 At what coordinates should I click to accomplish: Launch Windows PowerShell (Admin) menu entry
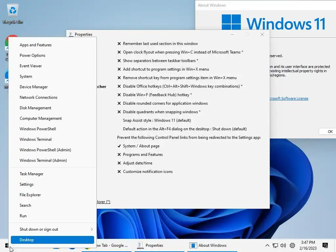(x=52, y=150)
